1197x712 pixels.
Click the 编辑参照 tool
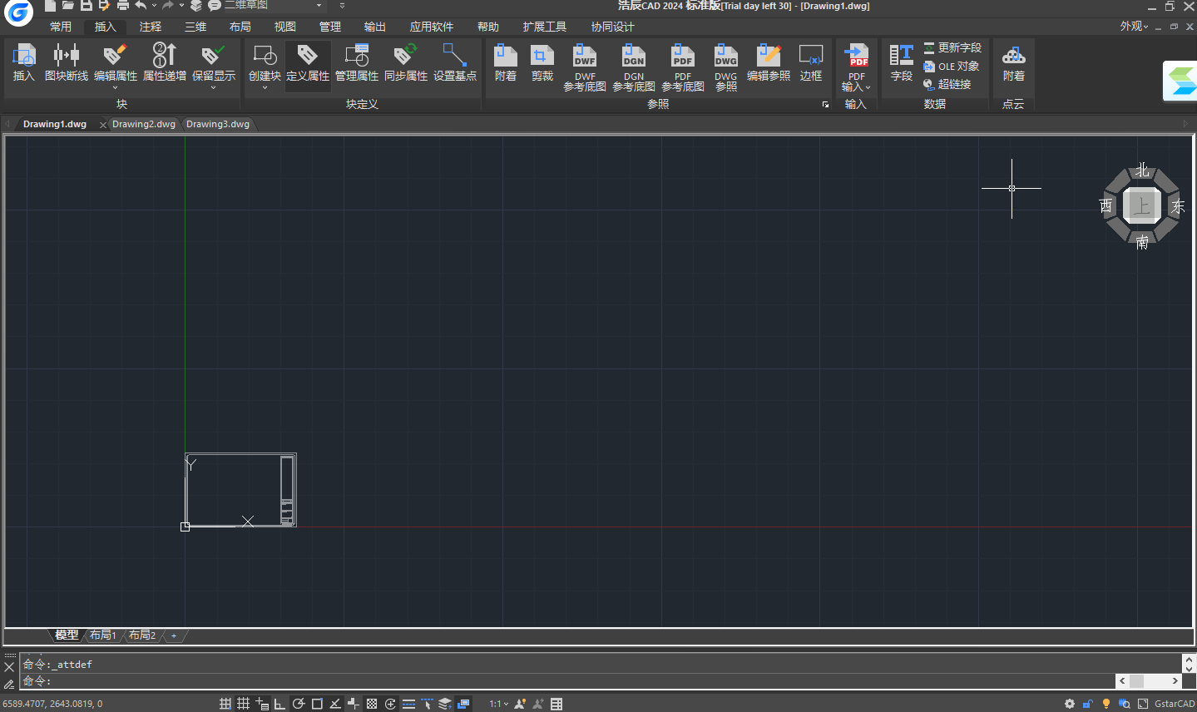point(768,65)
